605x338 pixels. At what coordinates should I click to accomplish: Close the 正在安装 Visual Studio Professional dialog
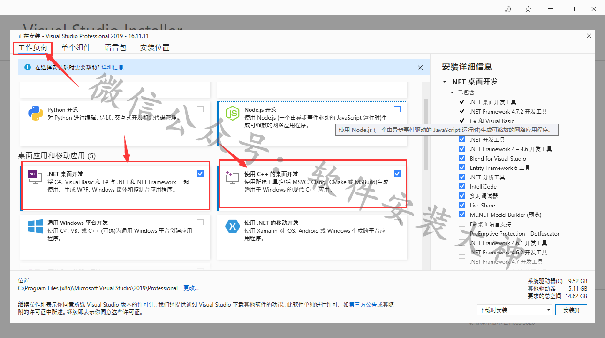point(589,36)
